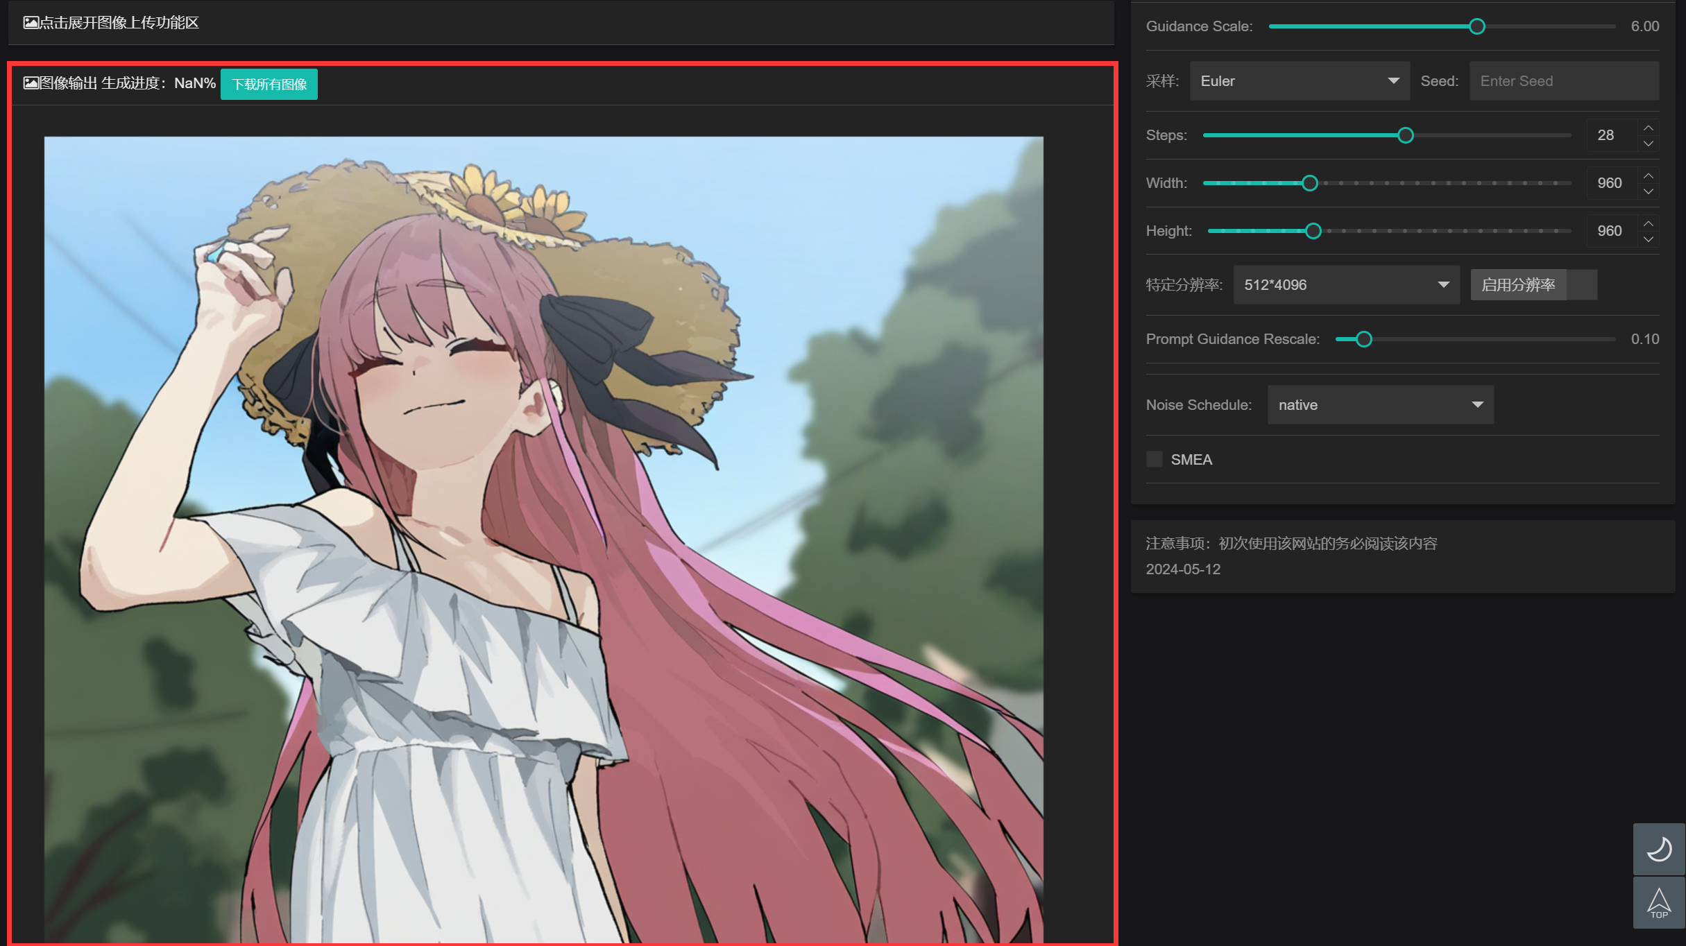Decrease Height with the down arrow
Screen dimensions: 1686x946
(x=1649, y=239)
